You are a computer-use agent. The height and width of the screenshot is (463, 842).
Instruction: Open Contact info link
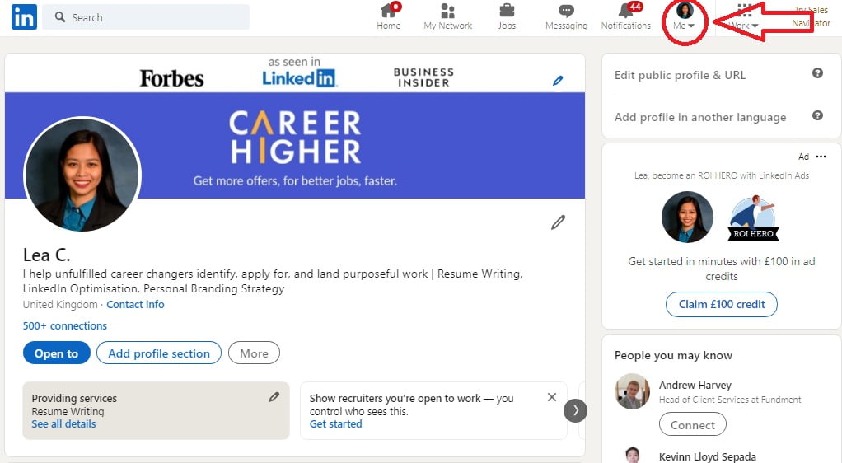tap(135, 305)
